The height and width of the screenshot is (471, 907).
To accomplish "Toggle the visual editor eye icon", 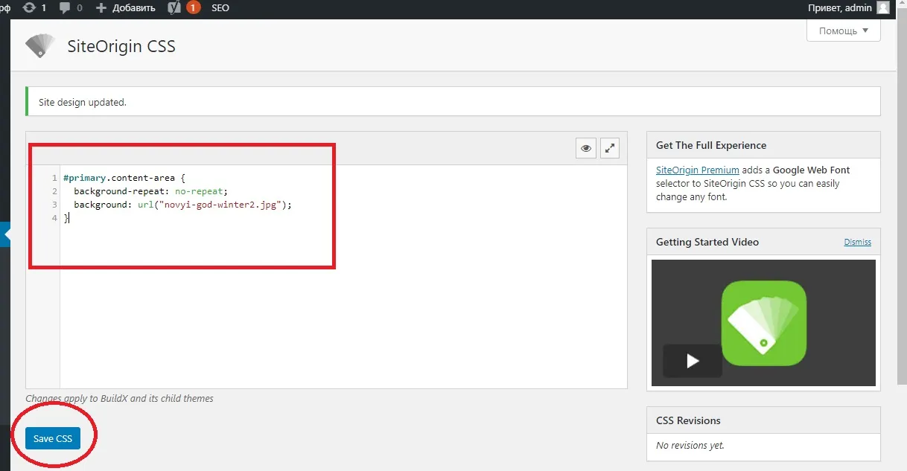I will [x=586, y=148].
